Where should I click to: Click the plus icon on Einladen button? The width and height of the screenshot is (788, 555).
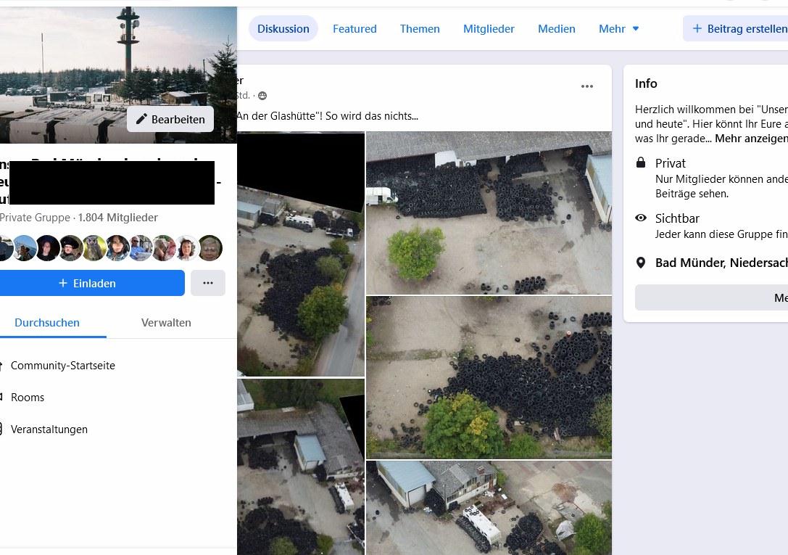point(63,283)
